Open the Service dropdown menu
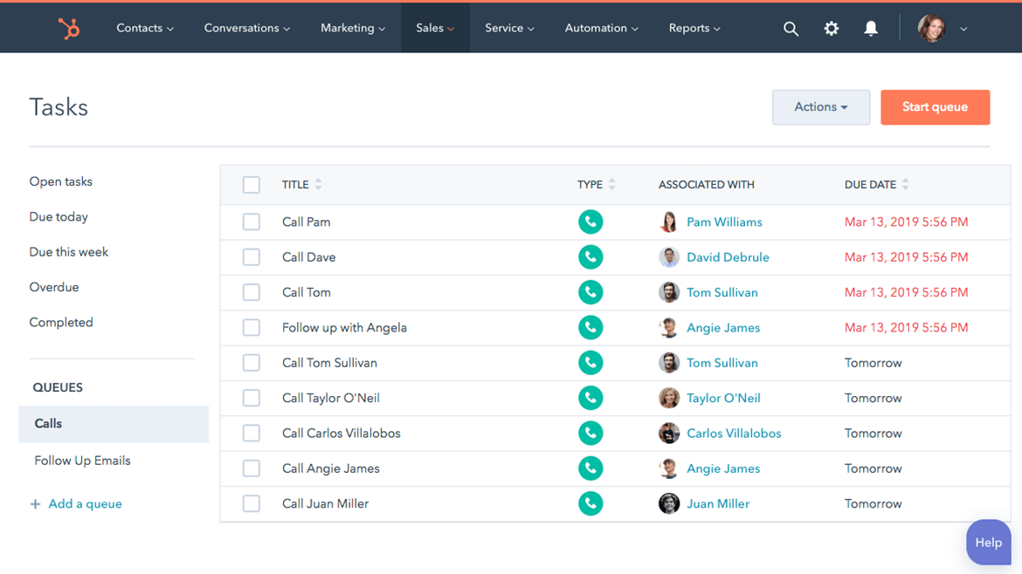Image resolution: width=1022 pixels, height=574 pixels. click(x=509, y=28)
